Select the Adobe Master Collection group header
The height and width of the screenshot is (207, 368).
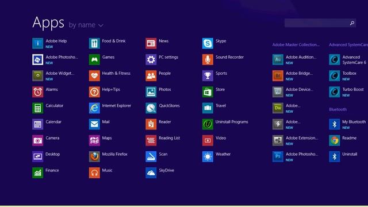pos(296,45)
